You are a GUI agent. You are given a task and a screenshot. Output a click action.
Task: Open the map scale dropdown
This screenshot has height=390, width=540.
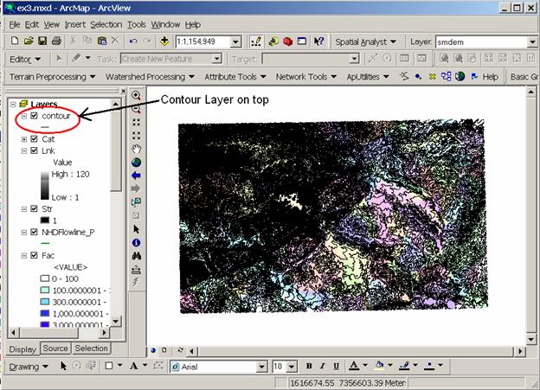coord(235,41)
